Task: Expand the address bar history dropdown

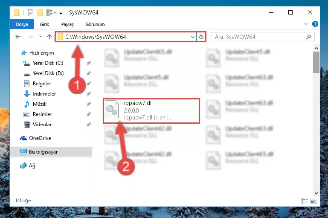Action: click(x=193, y=37)
